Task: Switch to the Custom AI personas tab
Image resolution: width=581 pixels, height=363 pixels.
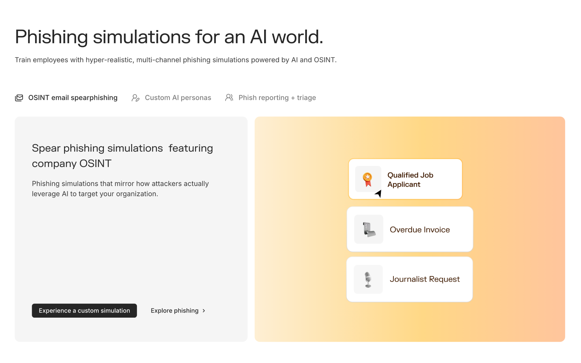Action: coord(171,98)
